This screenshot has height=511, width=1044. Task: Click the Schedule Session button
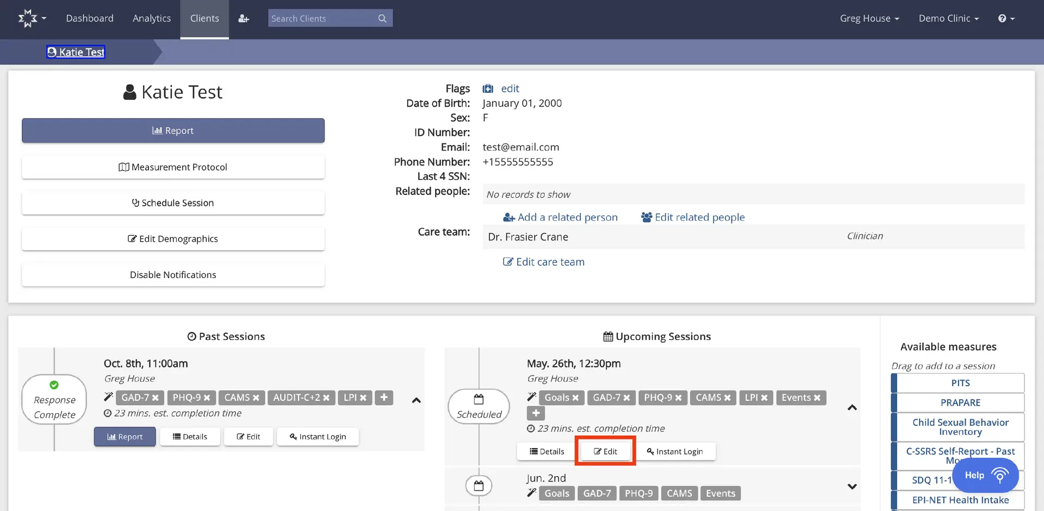[173, 203]
